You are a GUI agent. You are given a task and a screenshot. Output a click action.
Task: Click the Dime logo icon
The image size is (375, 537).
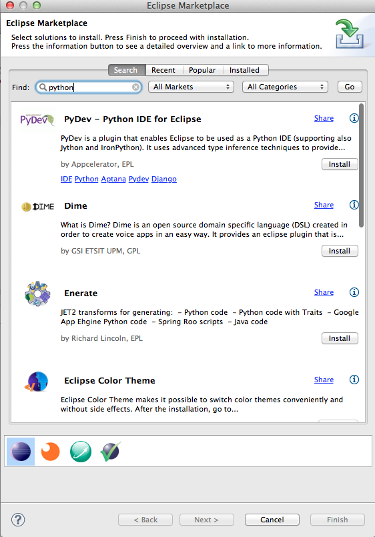click(38, 207)
